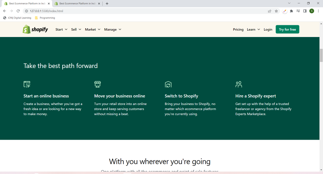Open the media control playlist icon
Image resolution: width=323 pixels, height=174 pixels.
298,11
